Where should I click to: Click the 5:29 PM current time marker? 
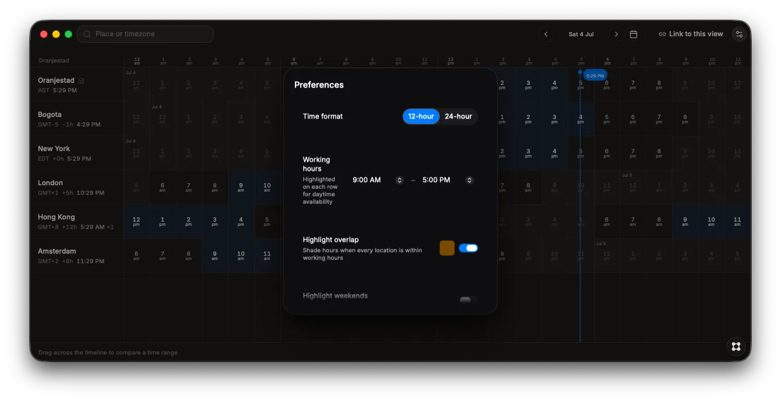pyautogui.click(x=595, y=76)
